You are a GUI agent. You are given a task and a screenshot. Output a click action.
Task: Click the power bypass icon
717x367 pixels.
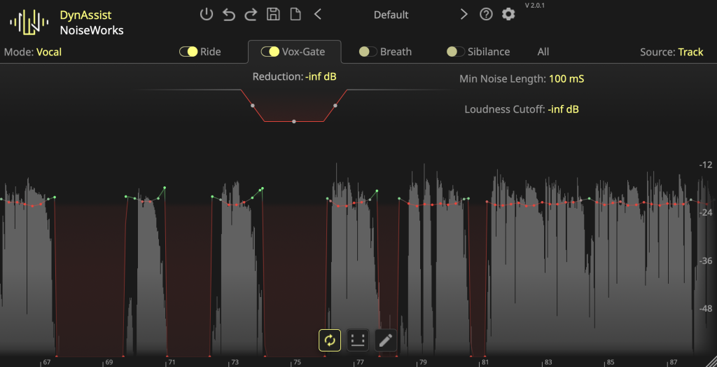click(x=206, y=15)
